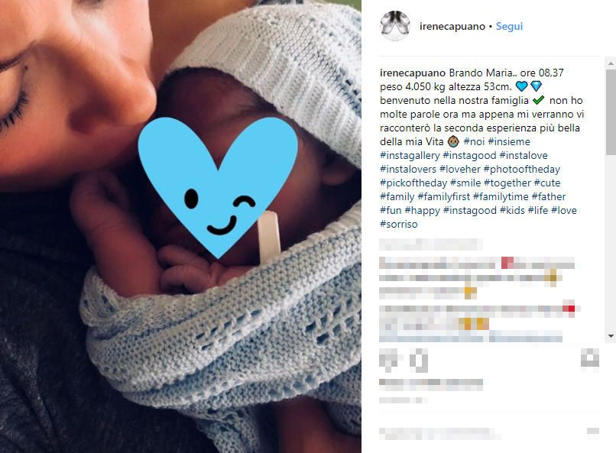Click the blurred like heart icon
The image size is (616, 453).
point(388,360)
